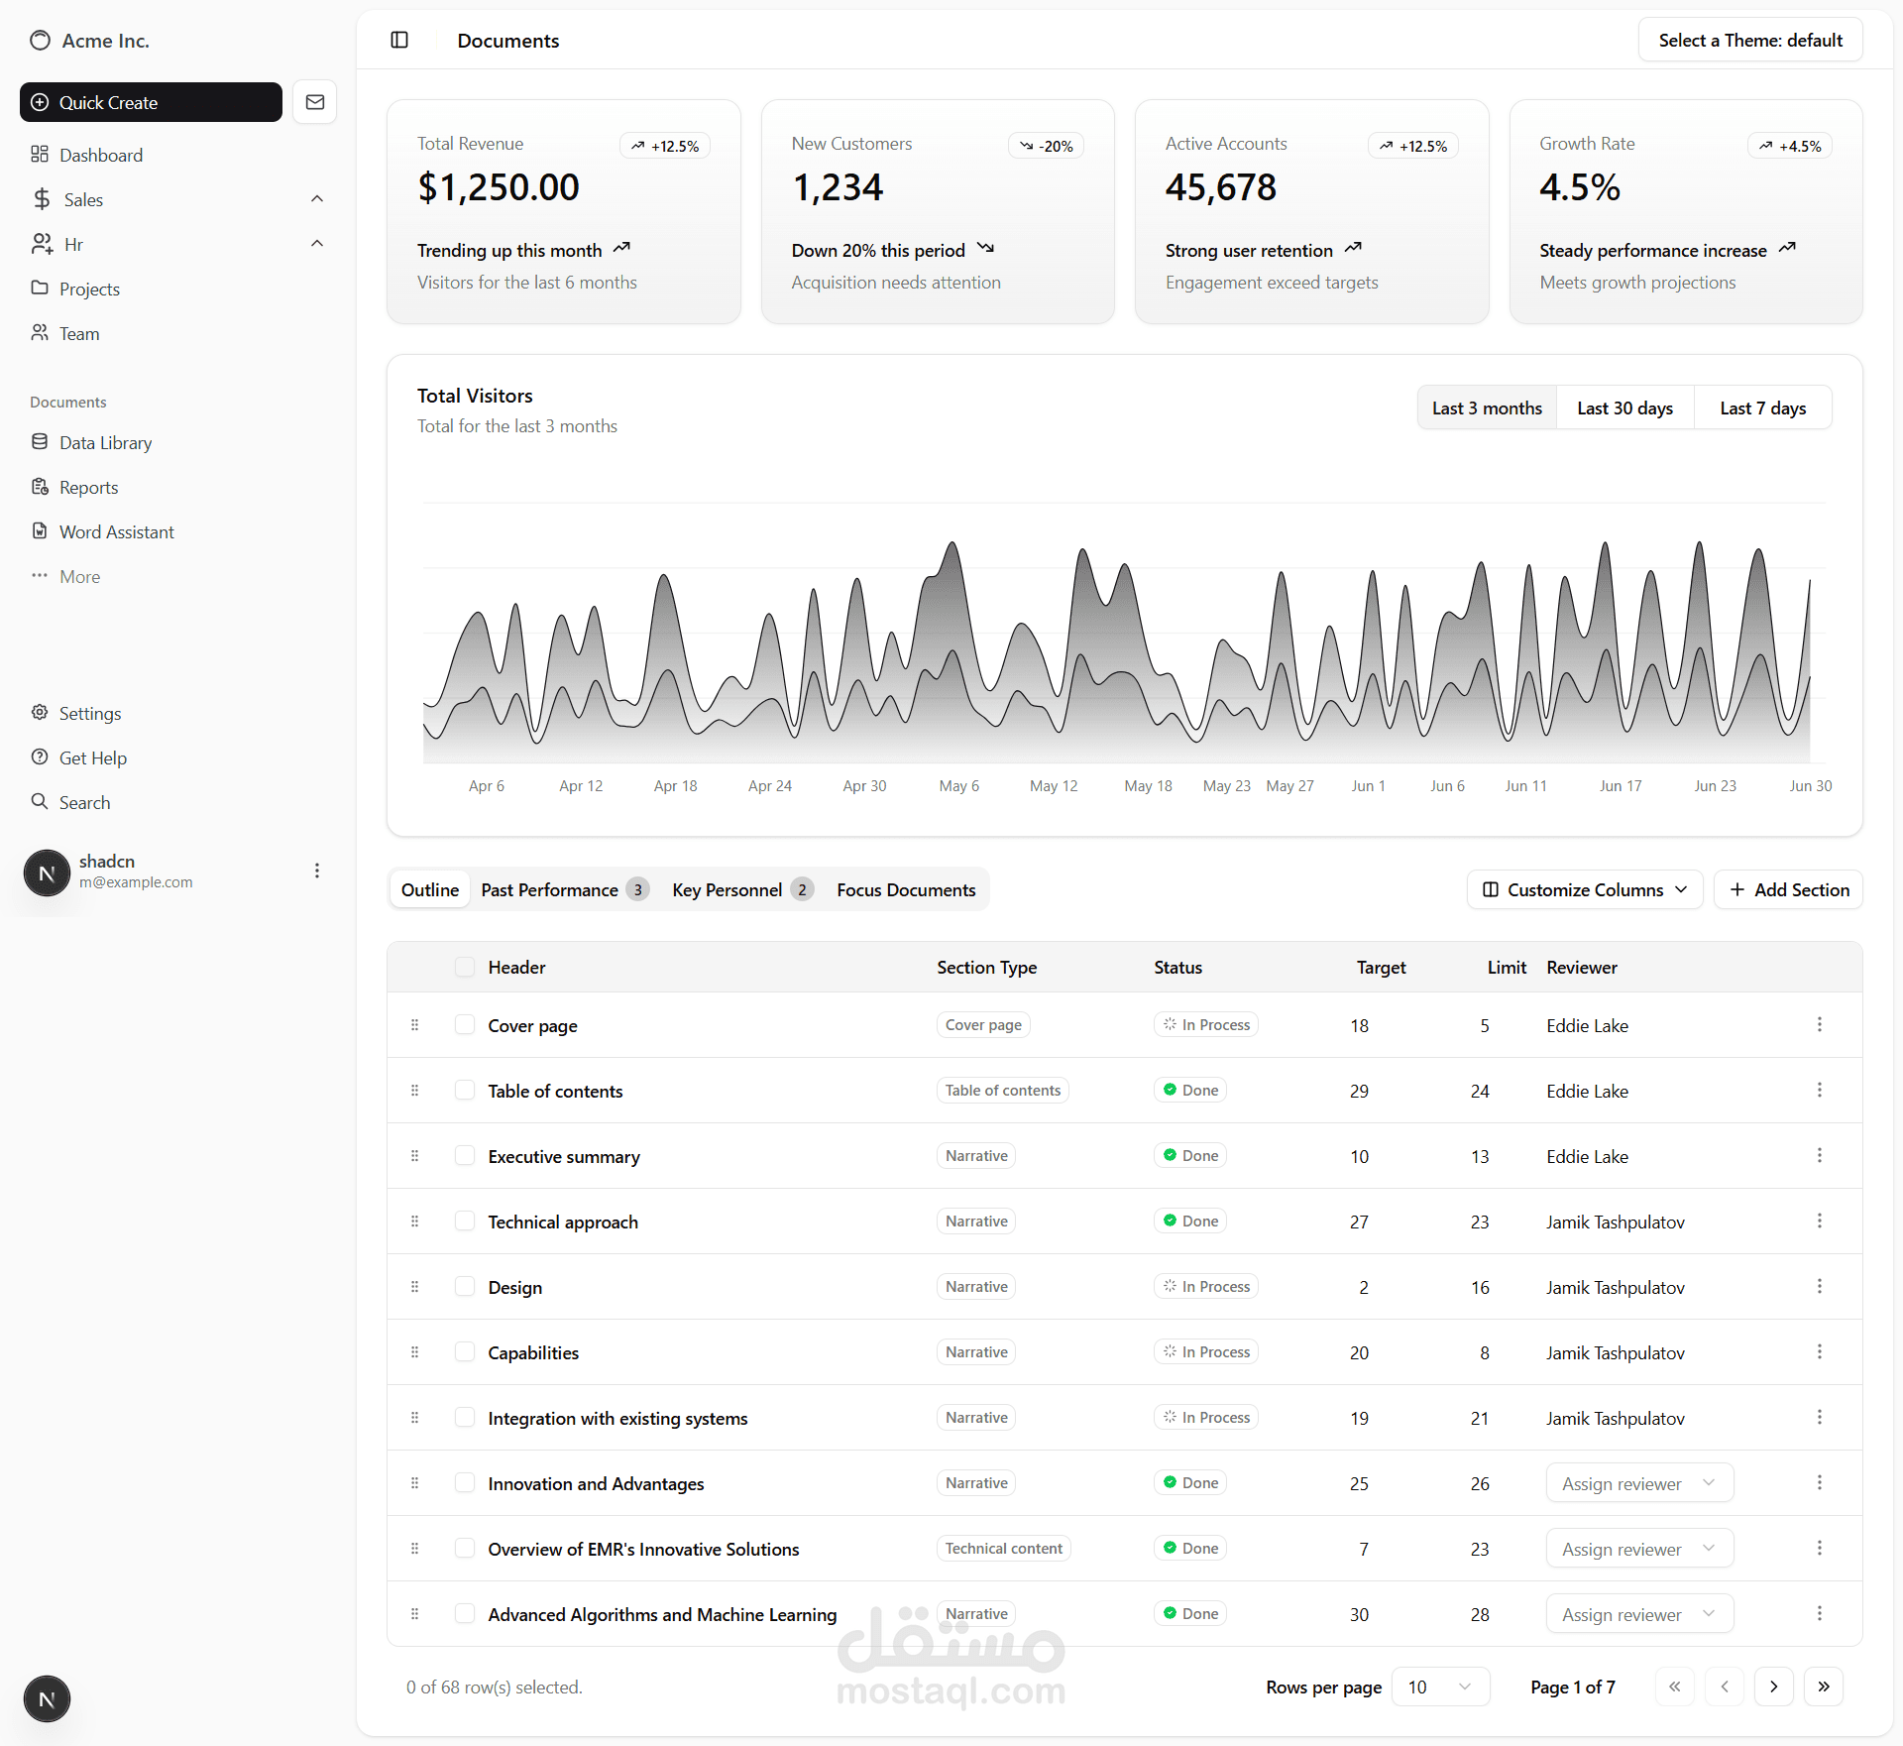Open the Word Assistant tool
The image size is (1903, 1746).
point(116,531)
